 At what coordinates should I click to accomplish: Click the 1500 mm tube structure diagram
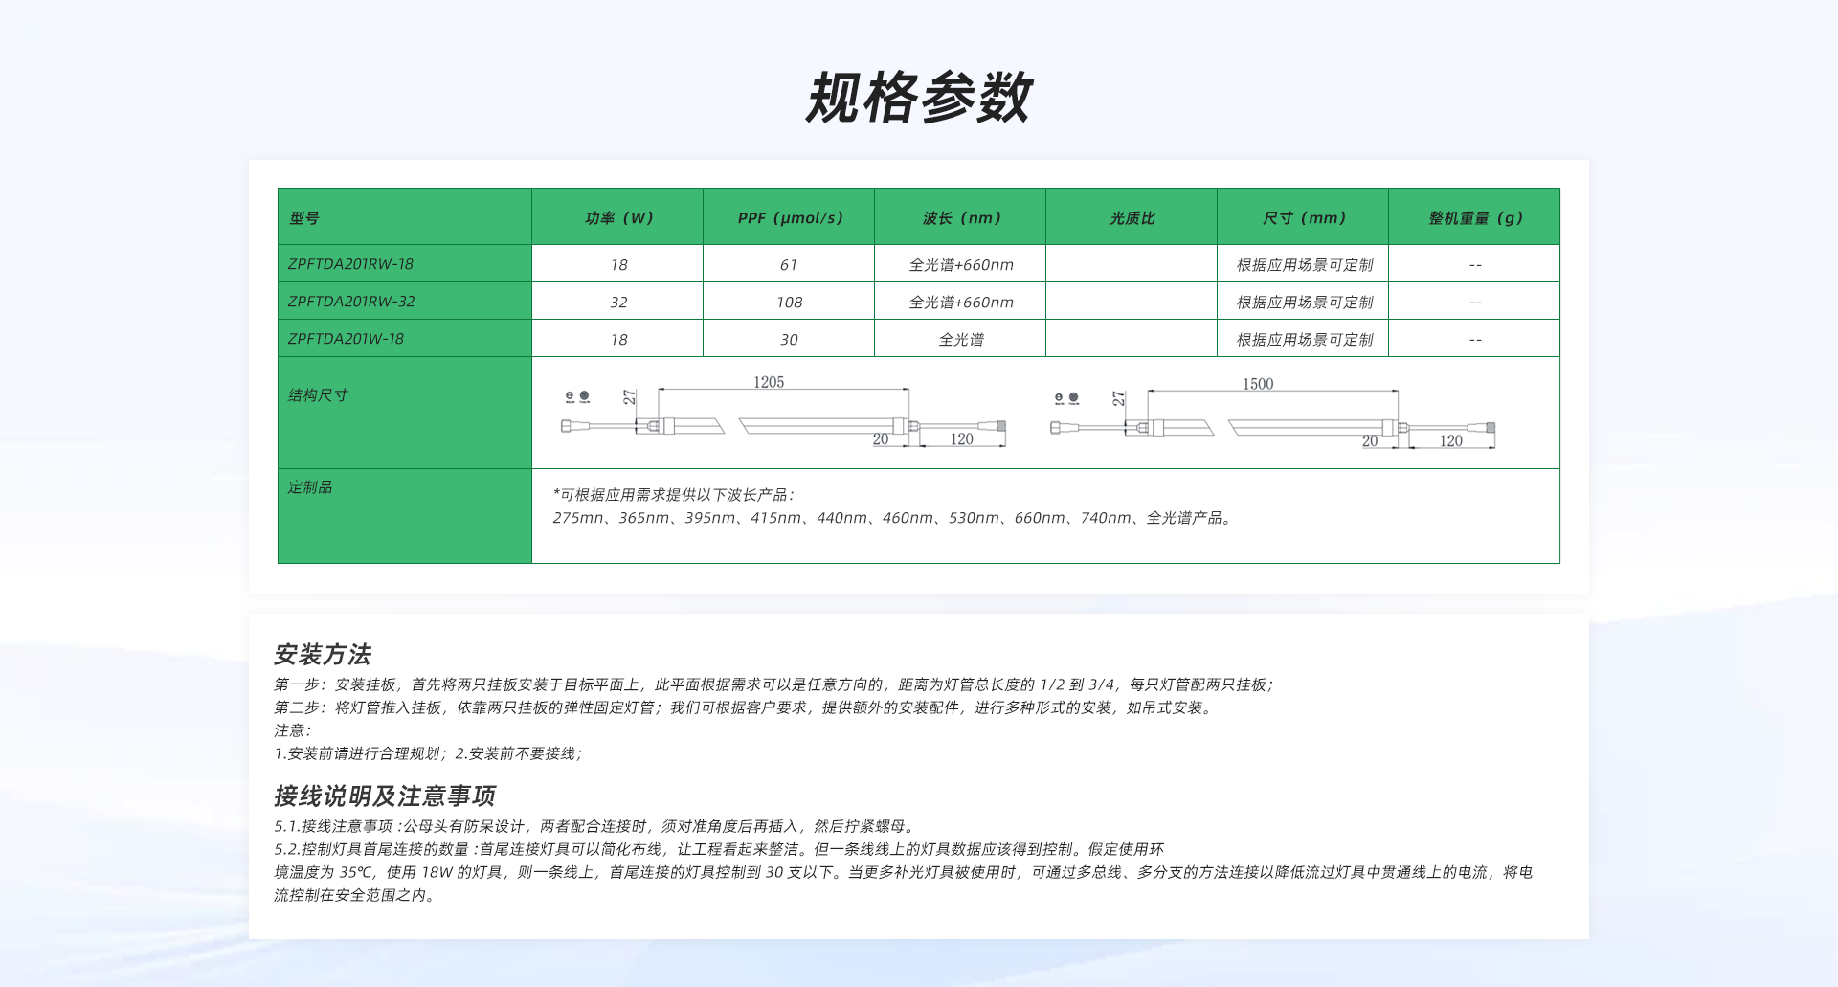coord(1273,415)
